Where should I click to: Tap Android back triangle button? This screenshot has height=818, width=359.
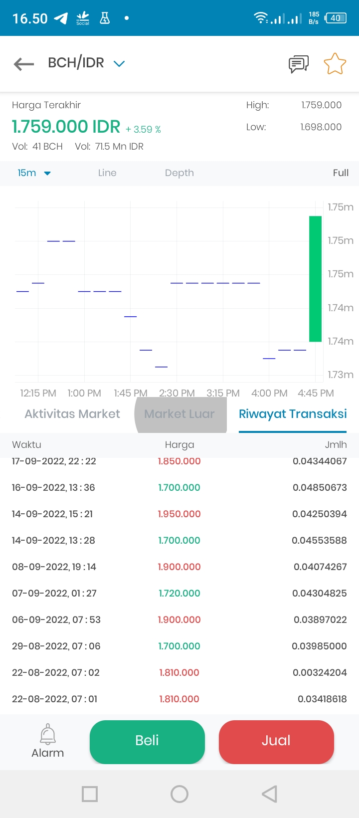(x=269, y=794)
